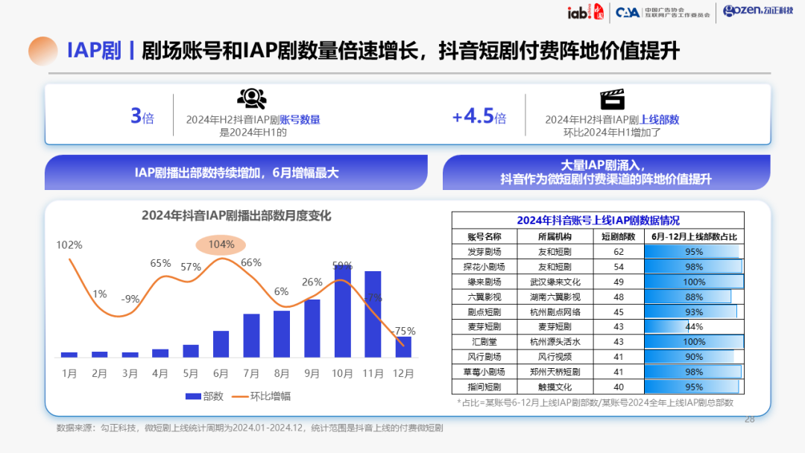Select the '探花小剧场' table cell
The height and width of the screenshot is (453, 805).
484,267
